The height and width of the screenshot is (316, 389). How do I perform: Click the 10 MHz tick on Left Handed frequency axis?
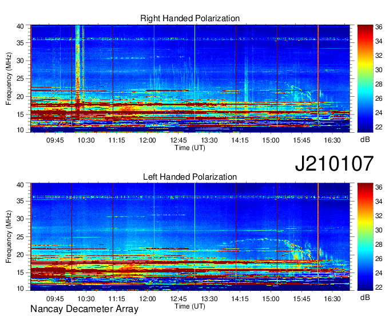coord(20,289)
